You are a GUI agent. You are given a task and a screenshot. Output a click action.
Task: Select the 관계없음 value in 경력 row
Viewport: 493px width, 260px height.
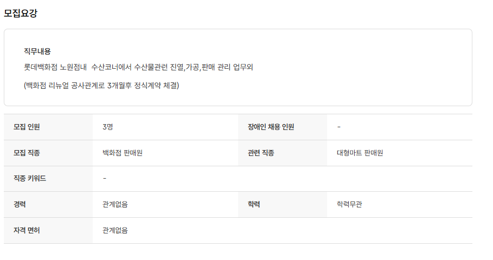tap(115, 204)
